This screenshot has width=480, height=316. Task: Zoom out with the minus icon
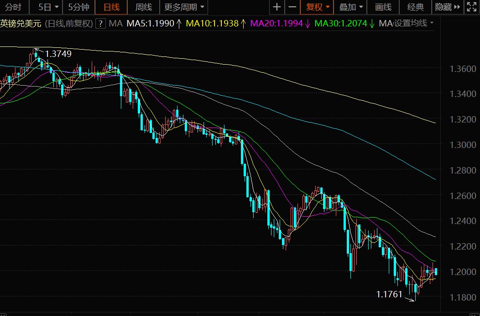(292, 7)
